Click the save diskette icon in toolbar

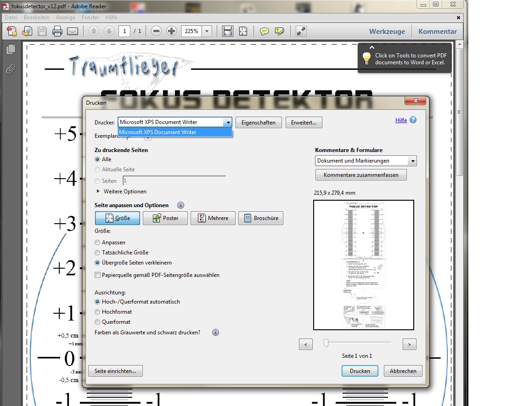click(42, 31)
